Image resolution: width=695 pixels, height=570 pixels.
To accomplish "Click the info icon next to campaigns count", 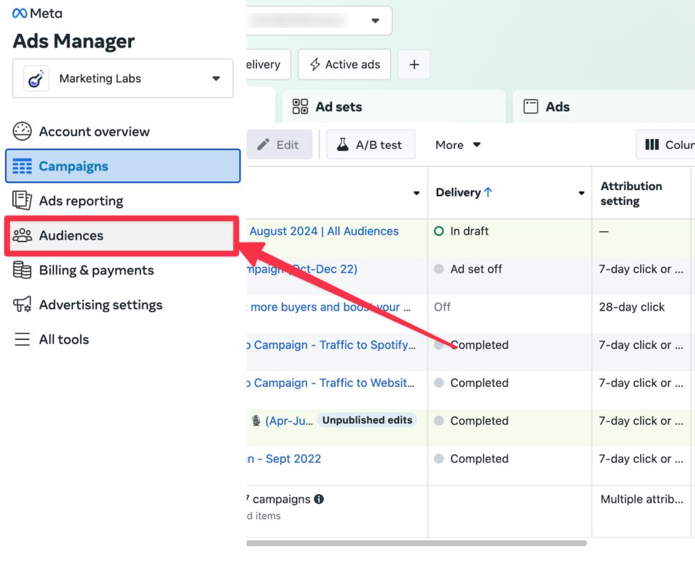I will pyautogui.click(x=318, y=499).
